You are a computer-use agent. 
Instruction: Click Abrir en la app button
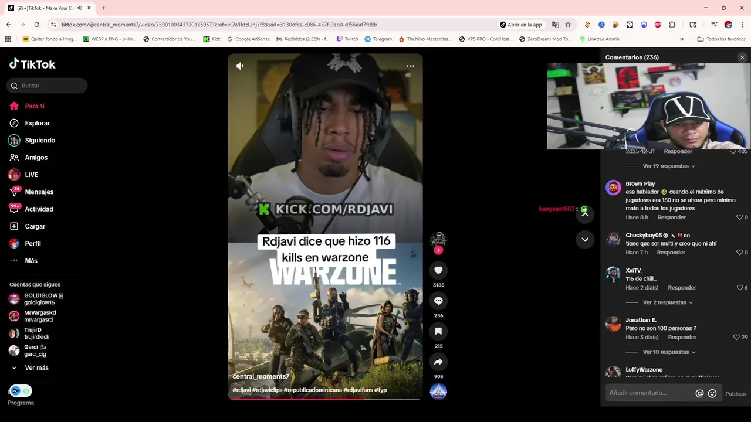[521, 25]
